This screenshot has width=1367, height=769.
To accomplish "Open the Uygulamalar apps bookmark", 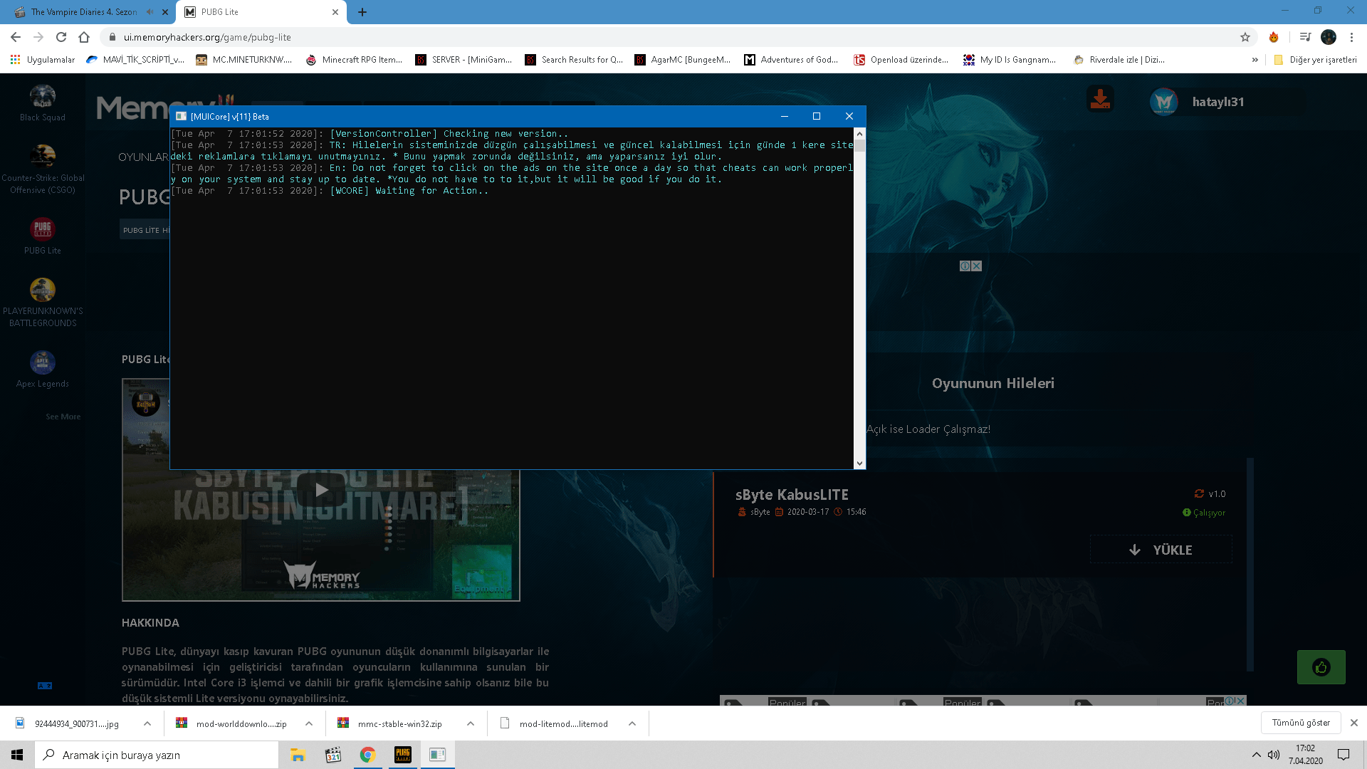I will [x=43, y=60].
